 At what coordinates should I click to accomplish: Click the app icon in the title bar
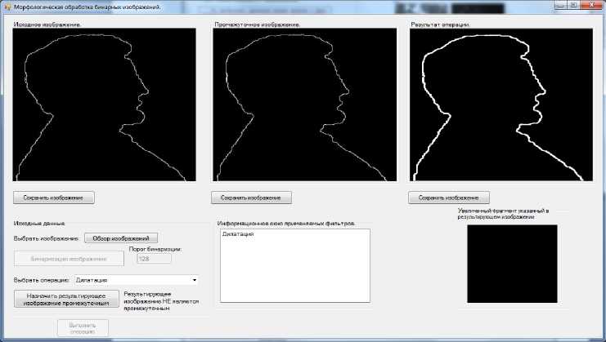coord(7,7)
